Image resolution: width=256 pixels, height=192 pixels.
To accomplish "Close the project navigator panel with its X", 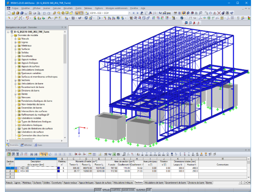I will coord(65,27).
